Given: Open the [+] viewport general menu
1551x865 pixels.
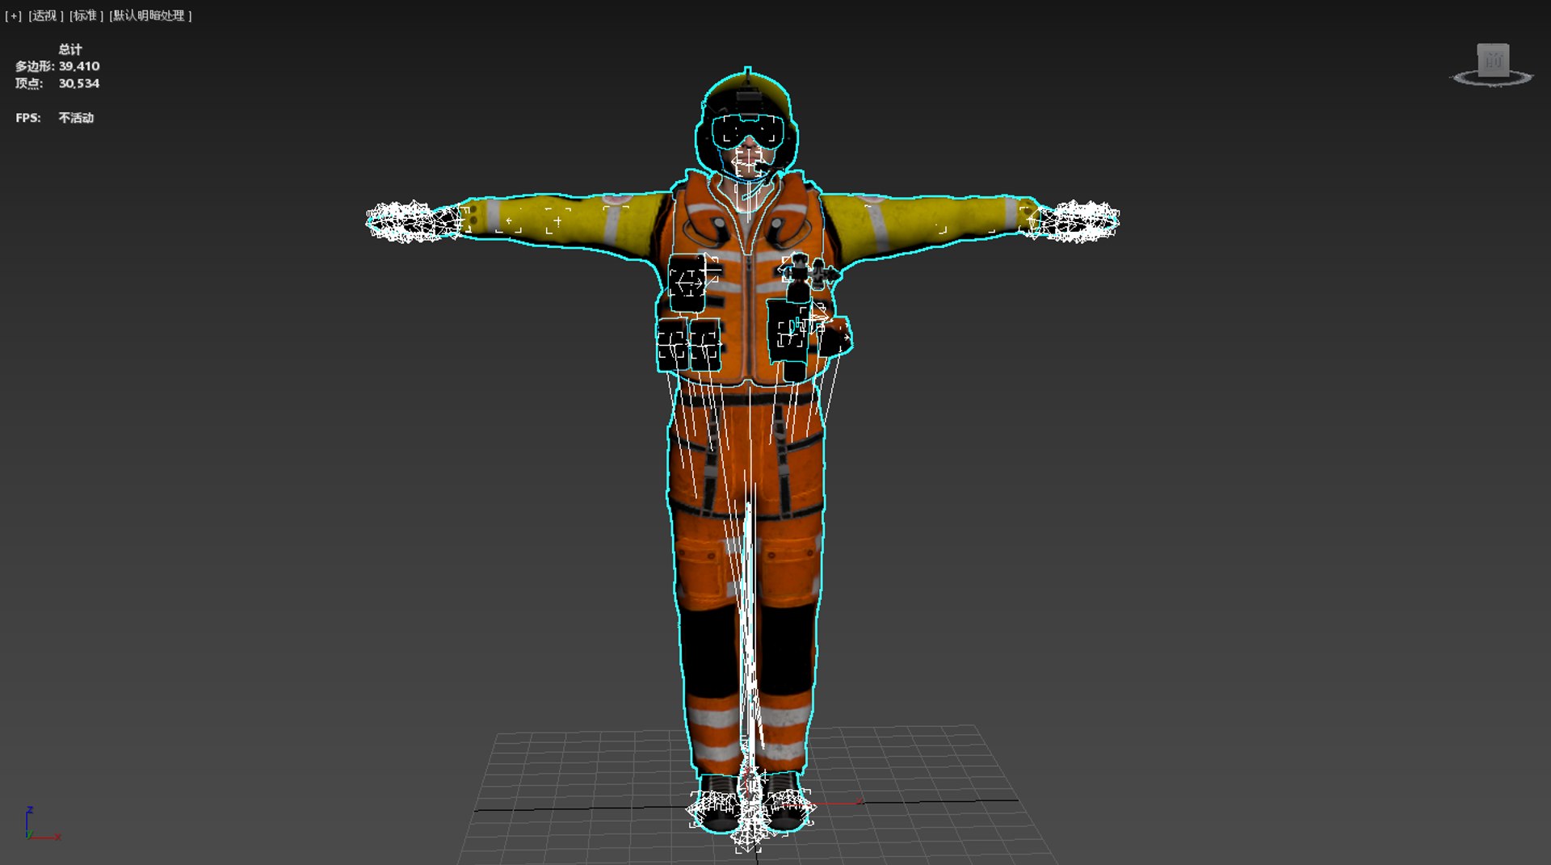Looking at the screenshot, I should (13, 15).
